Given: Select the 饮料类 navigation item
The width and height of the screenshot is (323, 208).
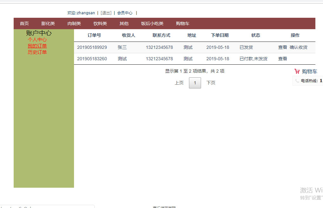Looking at the screenshot, I should 100,23.
